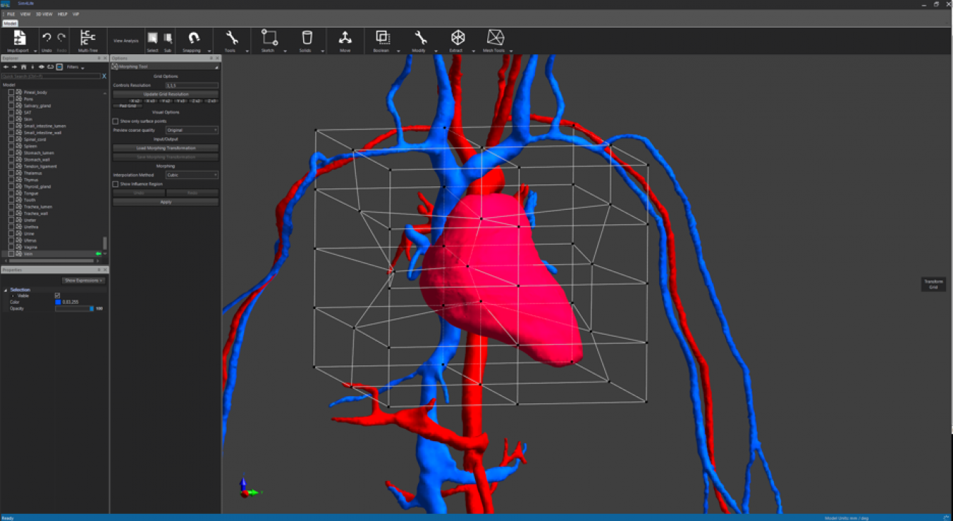Open the 3D VIEW menu
The height and width of the screenshot is (521, 953).
point(43,14)
